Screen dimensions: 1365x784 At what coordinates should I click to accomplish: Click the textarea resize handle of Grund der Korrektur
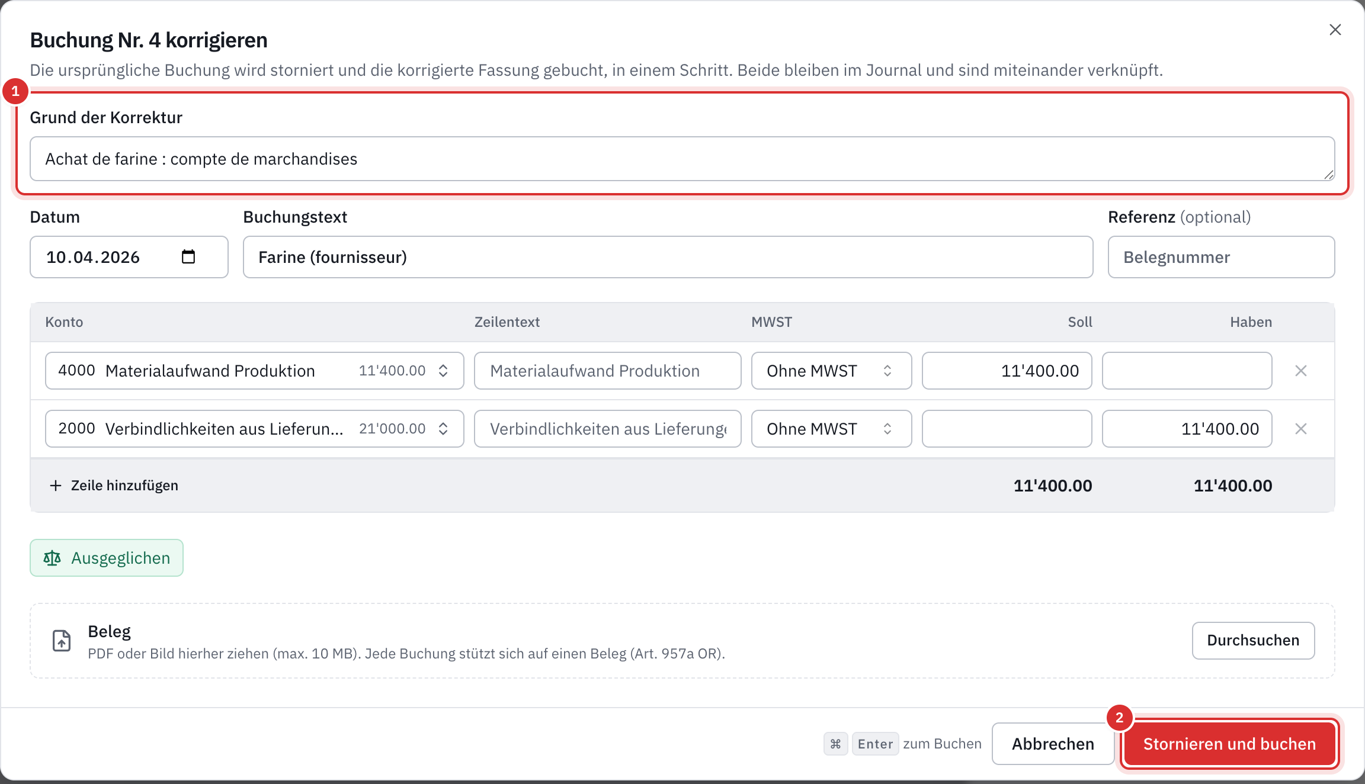[1328, 175]
